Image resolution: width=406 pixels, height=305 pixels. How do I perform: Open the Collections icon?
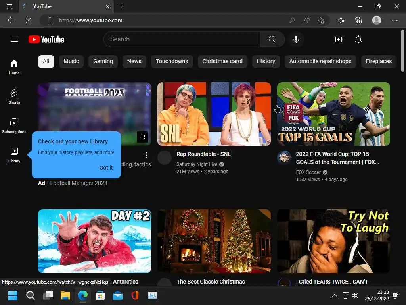[358, 20]
